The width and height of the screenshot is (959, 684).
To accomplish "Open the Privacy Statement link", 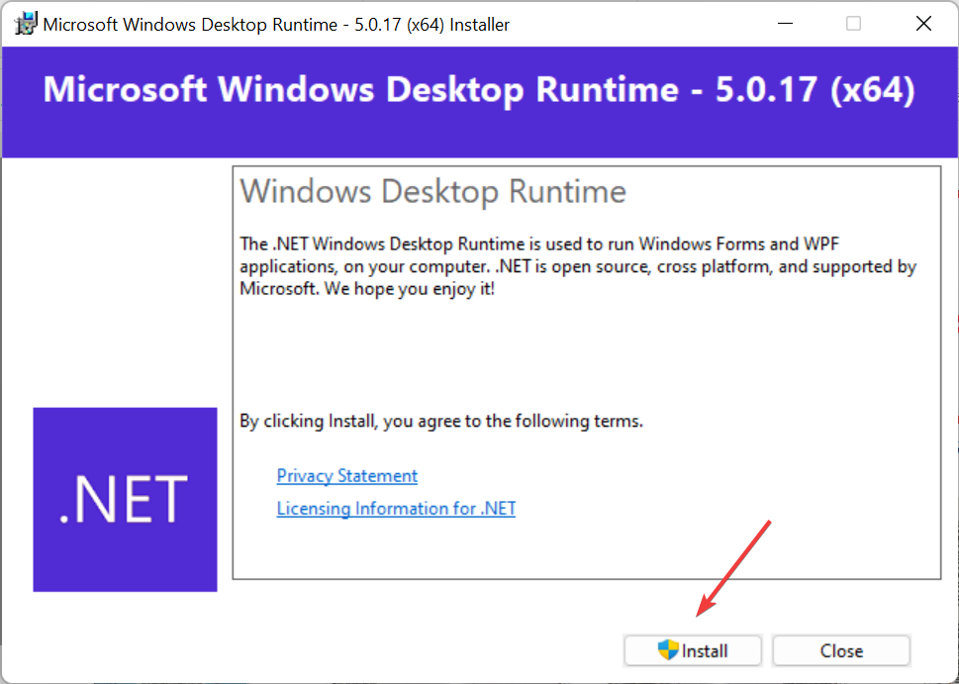I will click(x=346, y=476).
